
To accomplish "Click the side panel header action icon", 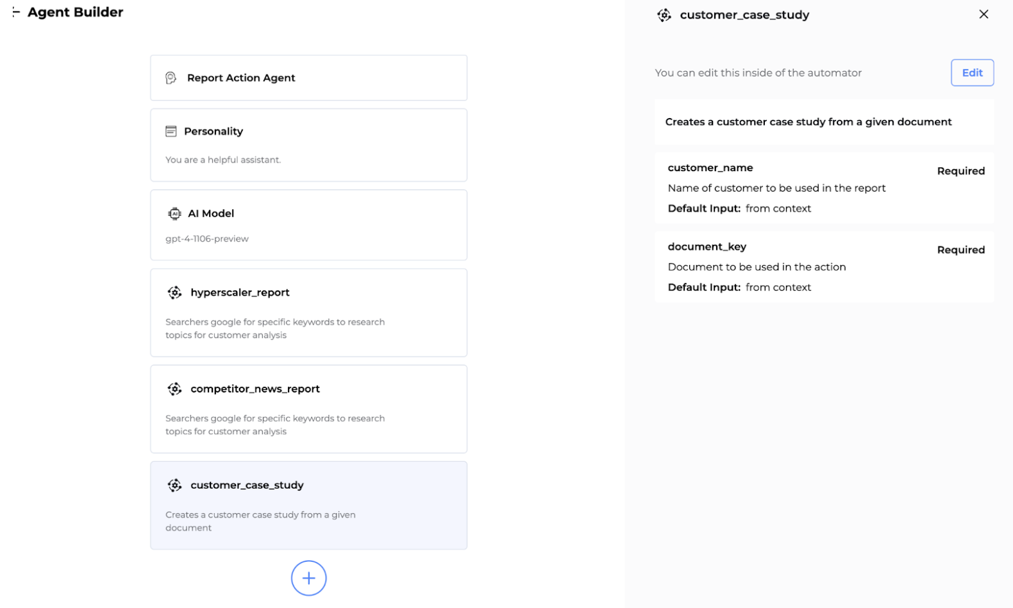I will pyautogui.click(x=664, y=15).
